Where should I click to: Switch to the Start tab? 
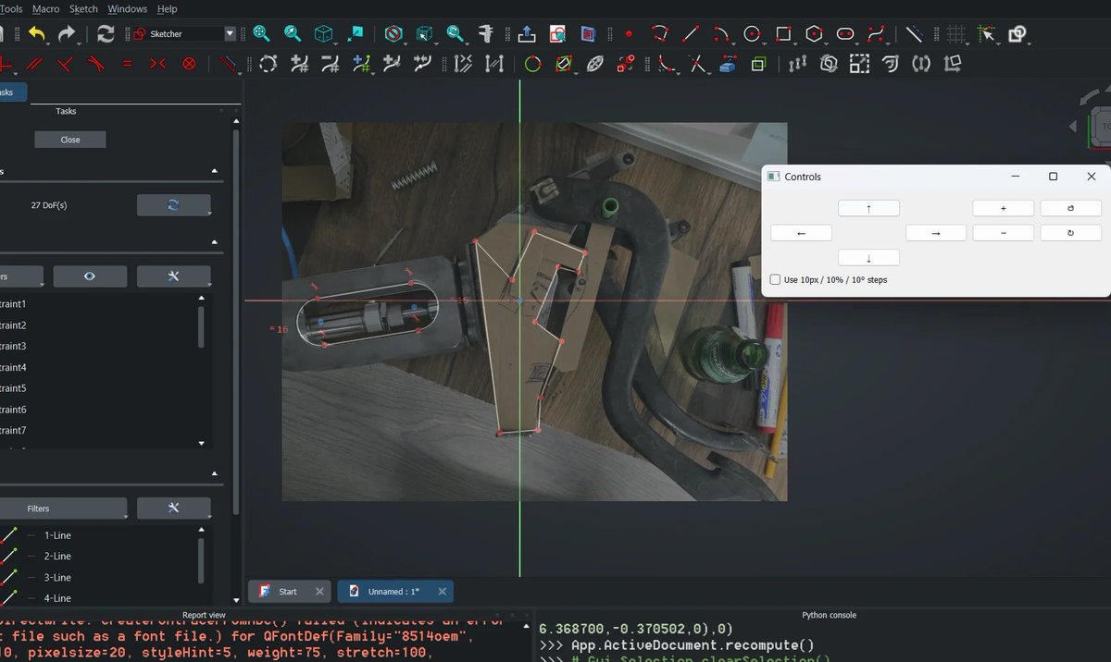pyautogui.click(x=289, y=591)
